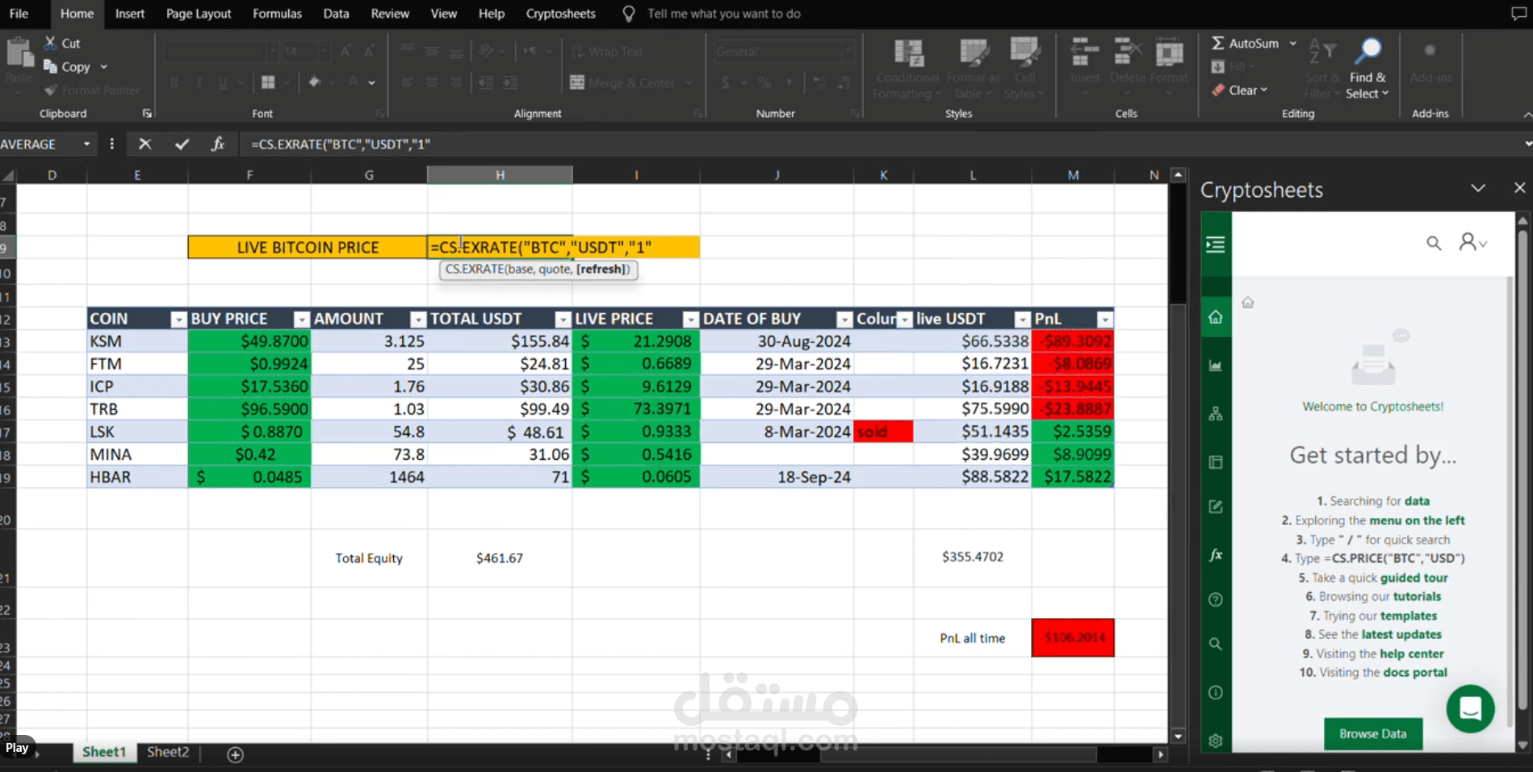Viewport: 1533px width, 772px height.
Task: Expand the Name Box dropdown arrow
Action: coord(86,144)
